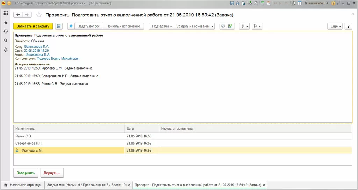Go back with the left arrow
The image size is (358, 190).
pos(18,15)
